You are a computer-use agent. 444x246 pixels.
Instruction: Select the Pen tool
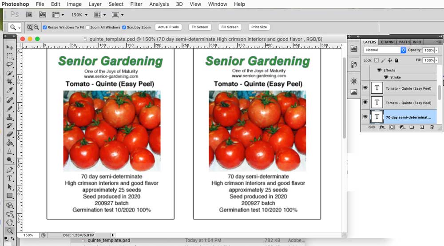click(10, 170)
